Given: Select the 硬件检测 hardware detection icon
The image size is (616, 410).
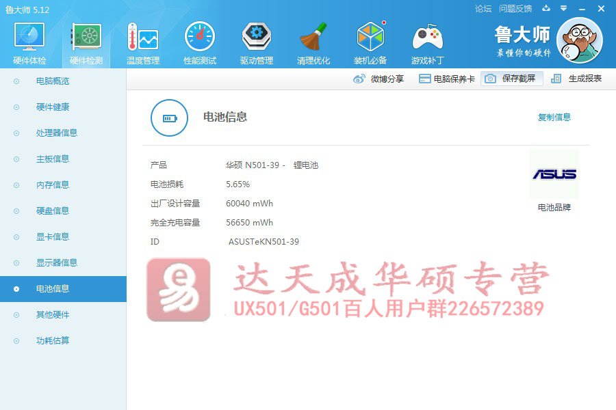Looking at the screenshot, I should click(x=86, y=37).
